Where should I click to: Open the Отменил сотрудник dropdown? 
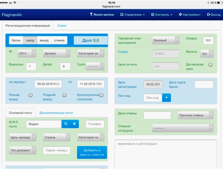183,128
